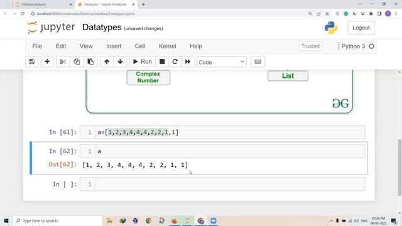Open a new browser tab

coord(143,4)
